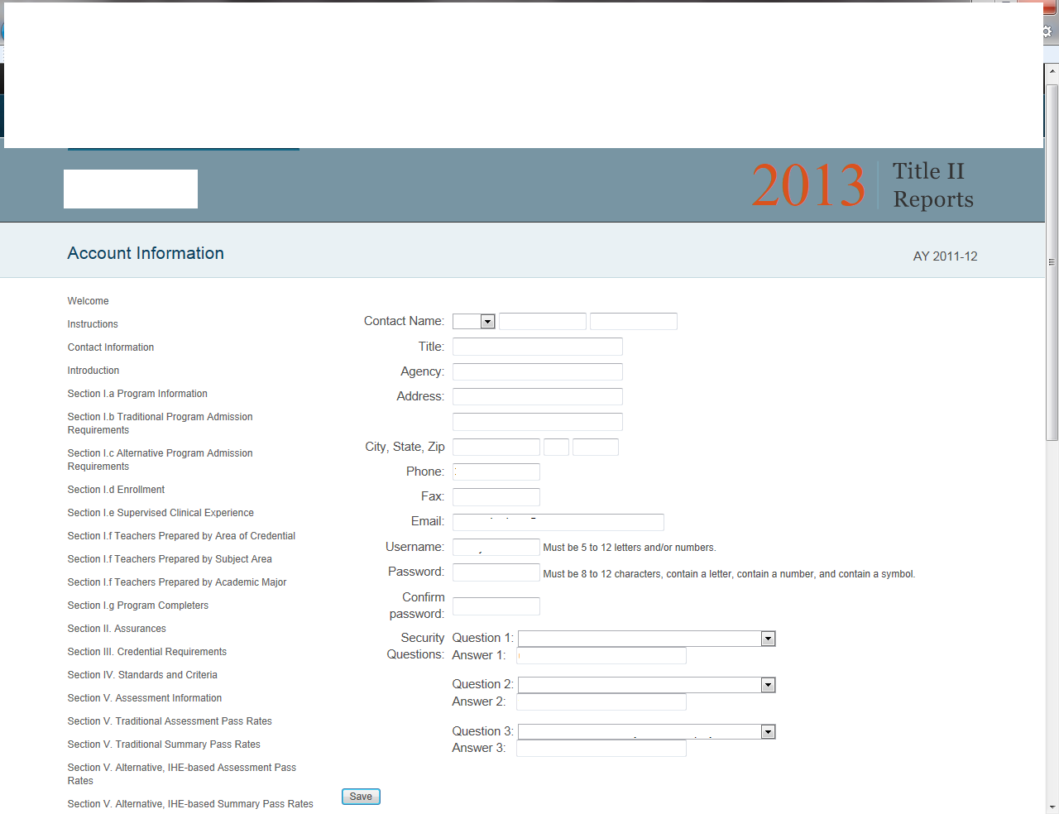Click the Password input field
Image resolution: width=1059 pixels, height=814 pixels.
coord(496,572)
